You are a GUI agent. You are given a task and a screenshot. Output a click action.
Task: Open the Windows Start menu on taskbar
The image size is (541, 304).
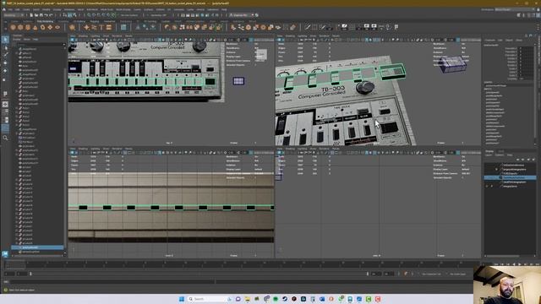(x=182, y=299)
